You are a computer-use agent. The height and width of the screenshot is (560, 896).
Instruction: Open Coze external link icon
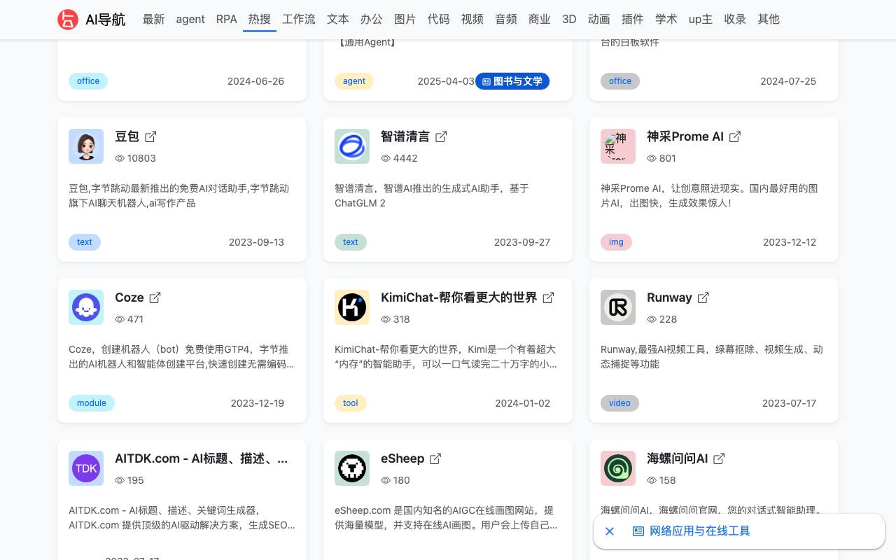155,297
